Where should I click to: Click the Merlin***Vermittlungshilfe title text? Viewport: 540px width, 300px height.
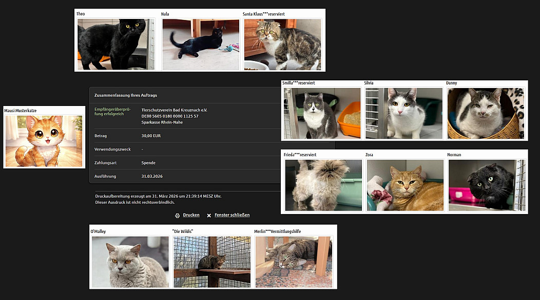coord(278,231)
